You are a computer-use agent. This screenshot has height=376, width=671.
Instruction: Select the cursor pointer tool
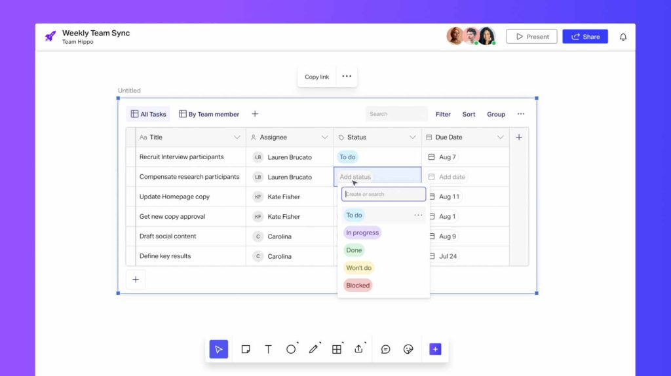(219, 349)
